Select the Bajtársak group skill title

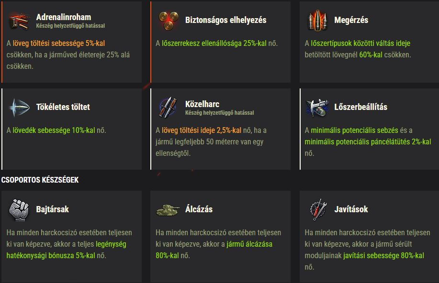click(x=52, y=209)
